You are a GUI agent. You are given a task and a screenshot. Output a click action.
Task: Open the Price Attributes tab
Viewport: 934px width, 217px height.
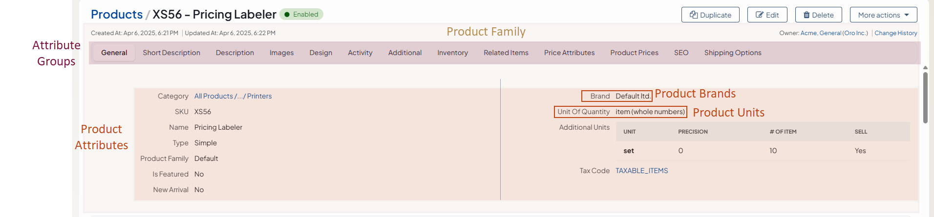tap(569, 53)
